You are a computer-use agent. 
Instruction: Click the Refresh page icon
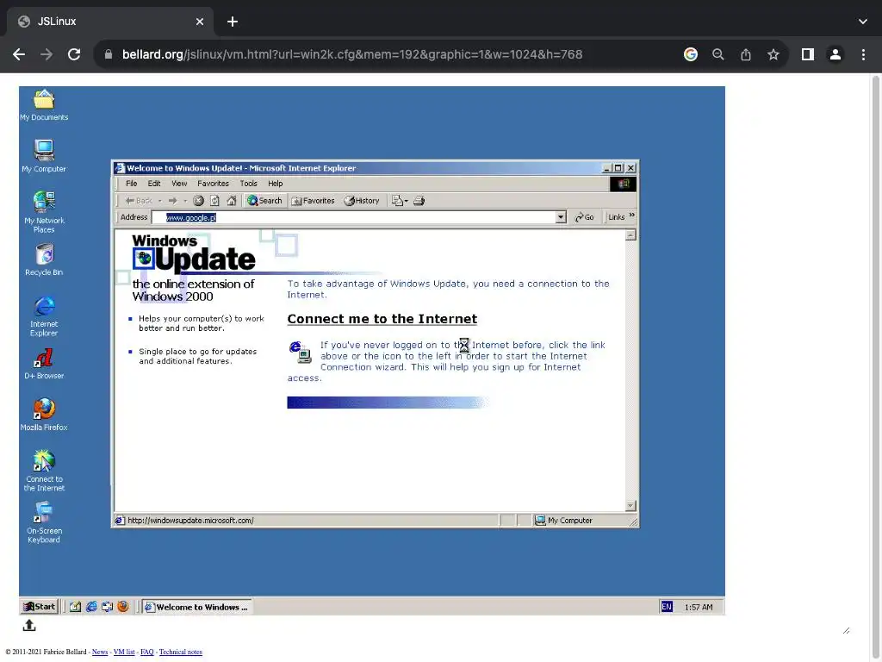point(214,200)
